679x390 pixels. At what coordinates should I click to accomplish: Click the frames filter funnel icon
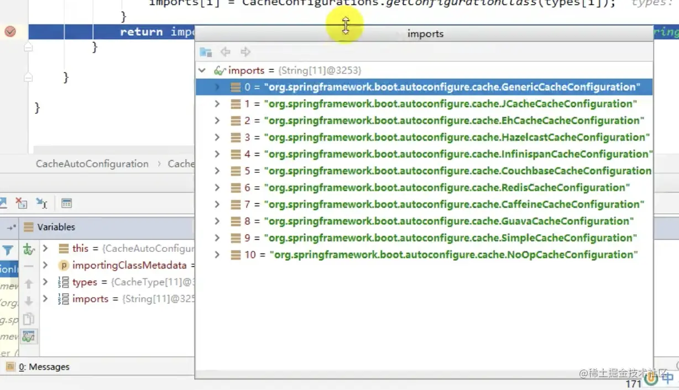click(8, 250)
